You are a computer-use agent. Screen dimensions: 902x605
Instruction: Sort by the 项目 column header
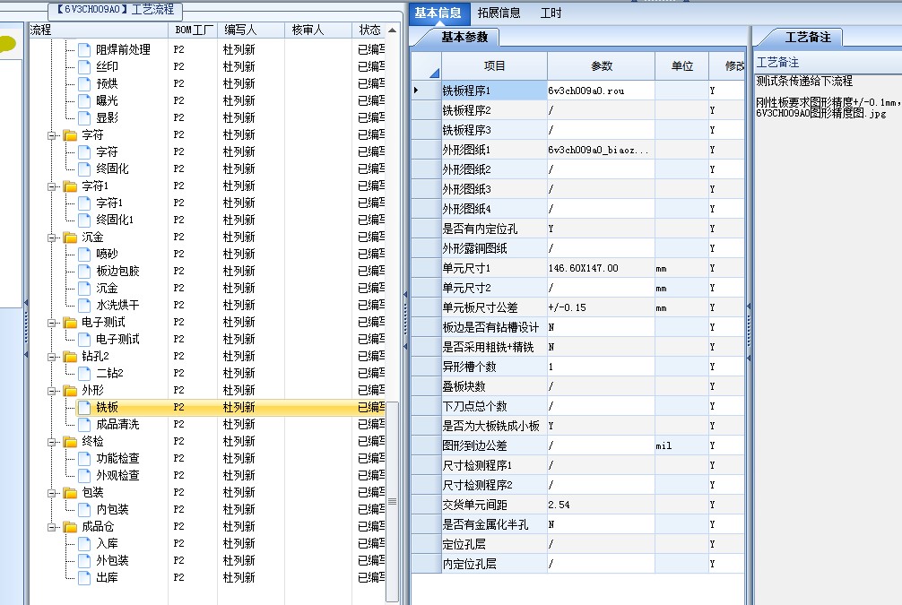[494, 66]
